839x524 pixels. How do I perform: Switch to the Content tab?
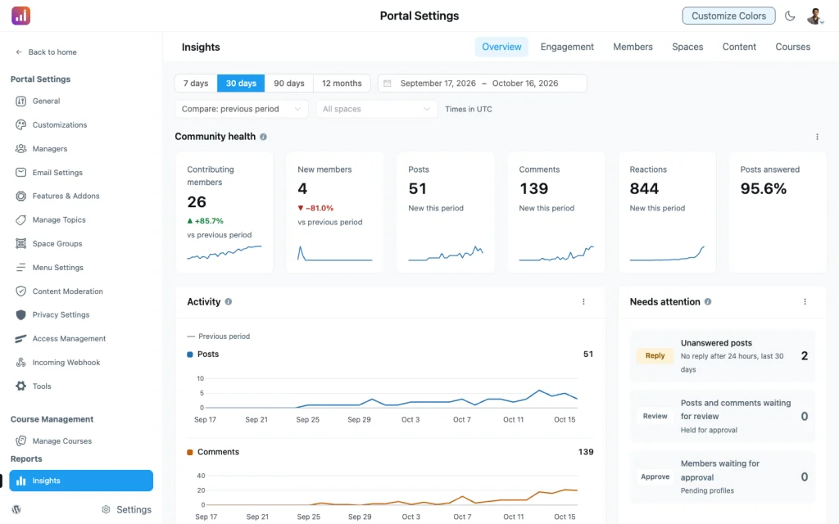[739, 47]
